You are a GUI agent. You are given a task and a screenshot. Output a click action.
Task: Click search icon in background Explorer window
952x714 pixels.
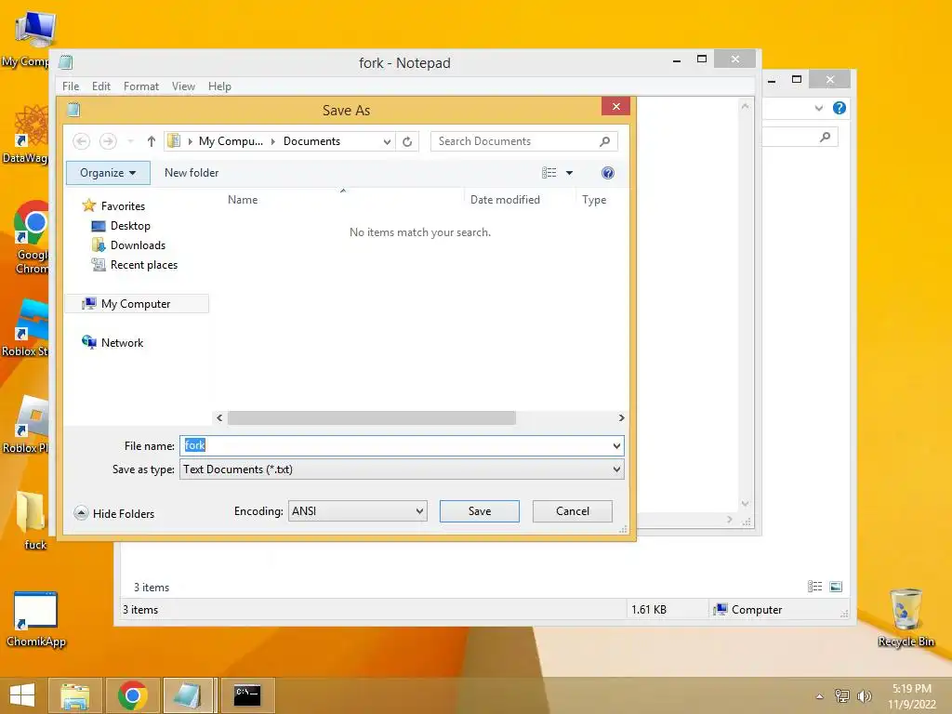(825, 137)
